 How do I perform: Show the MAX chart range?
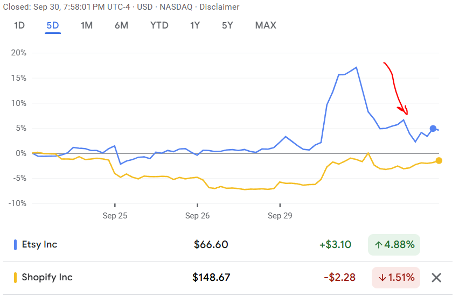coord(266,25)
